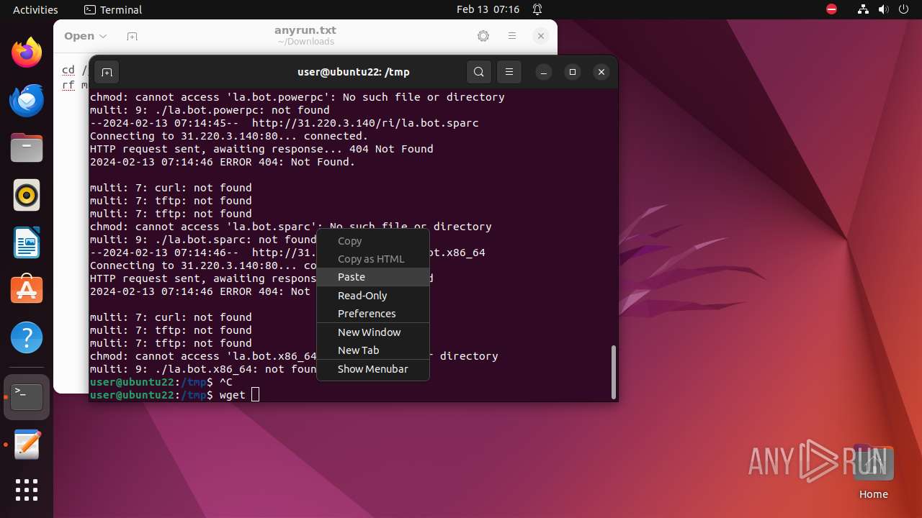
Task: Click the terminal new tab icon button
Action: tap(107, 72)
